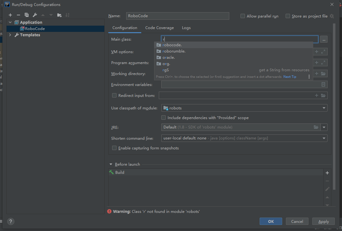Click the Next Tip link
Screen dimensions: 342x231
[x=290, y=77]
